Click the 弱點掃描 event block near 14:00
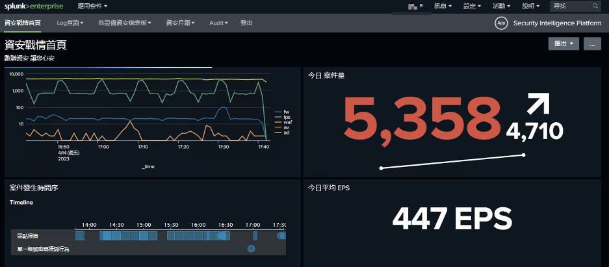Image resolution: width=609 pixels, height=267 pixels. pos(80,236)
